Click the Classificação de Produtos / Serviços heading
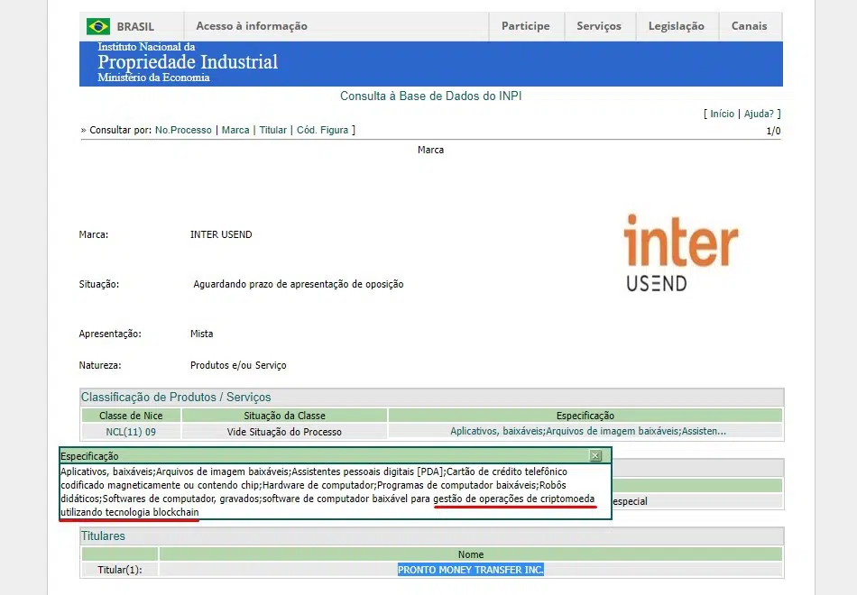Viewport: 857px width, 595px height. [x=176, y=398]
